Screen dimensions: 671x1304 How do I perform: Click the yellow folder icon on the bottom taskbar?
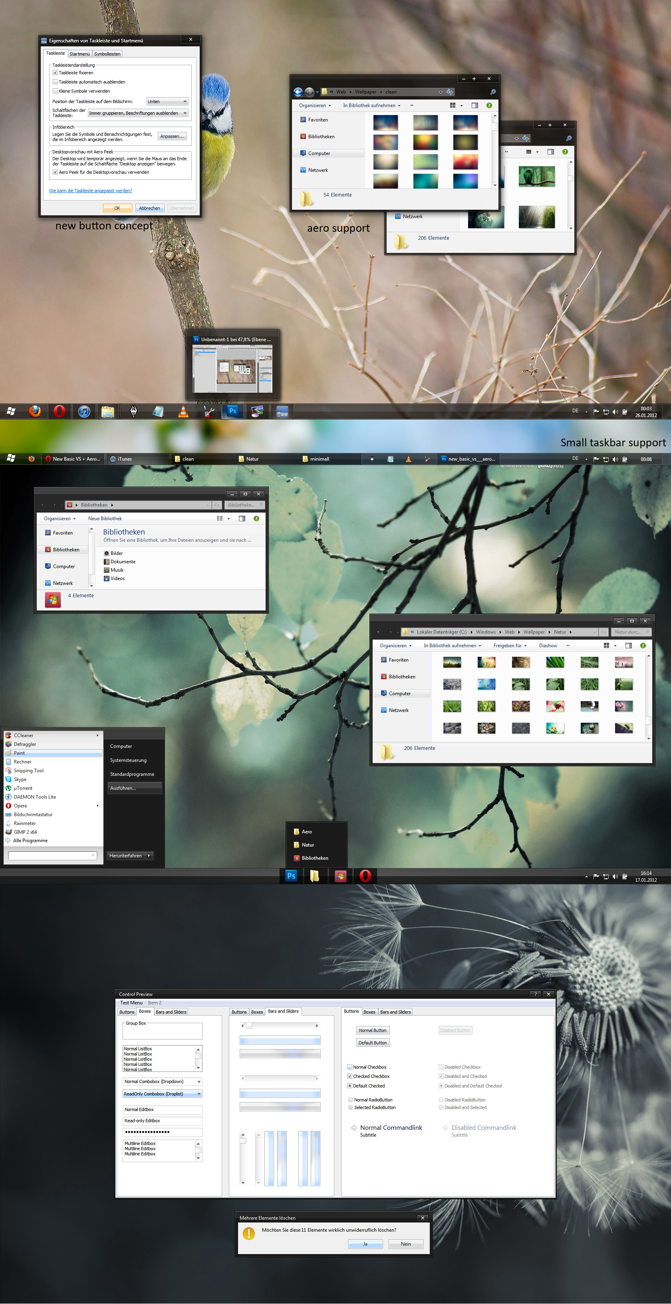click(x=315, y=876)
